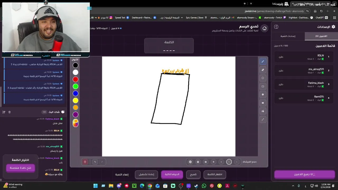Select the largest brush size
The image size is (338, 190).
point(190,162)
